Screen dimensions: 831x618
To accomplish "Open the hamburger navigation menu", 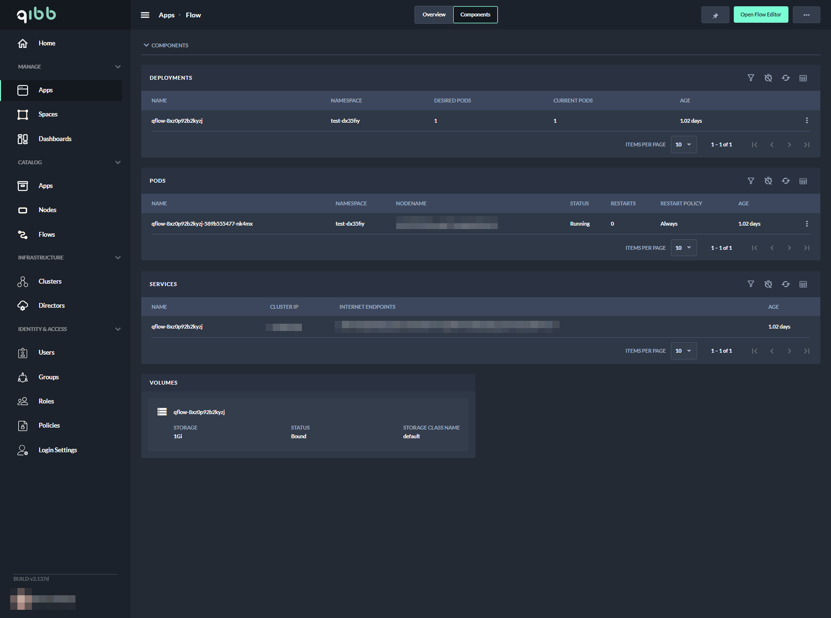I will (145, 15).
